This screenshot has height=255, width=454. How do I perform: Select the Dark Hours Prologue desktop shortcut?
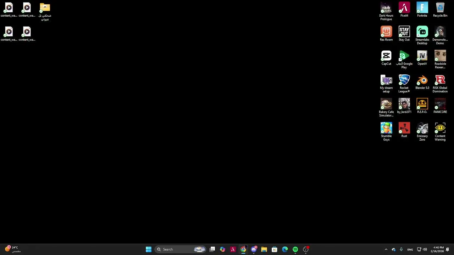tap(386, 12)
